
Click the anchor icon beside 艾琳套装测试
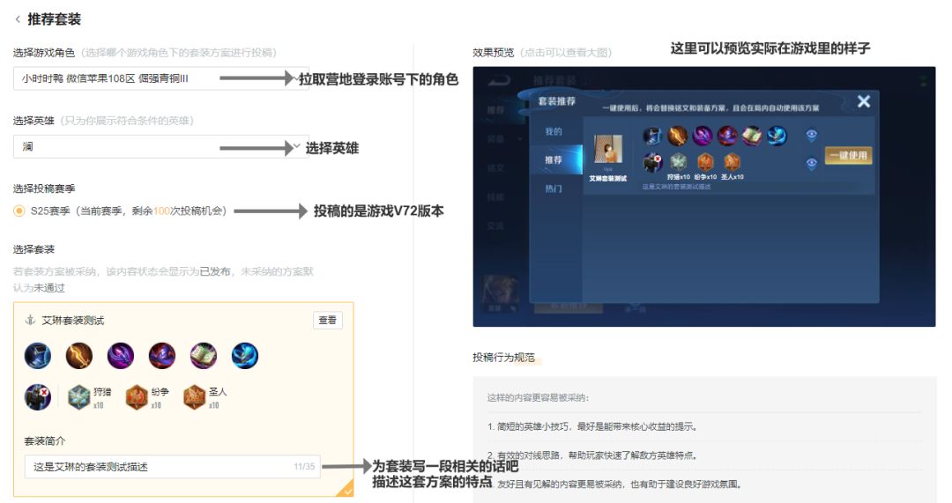point(30,321)
